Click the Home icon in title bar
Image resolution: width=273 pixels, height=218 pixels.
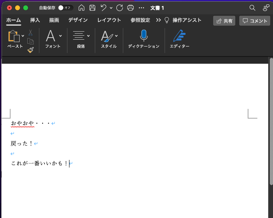coord(81,8)
